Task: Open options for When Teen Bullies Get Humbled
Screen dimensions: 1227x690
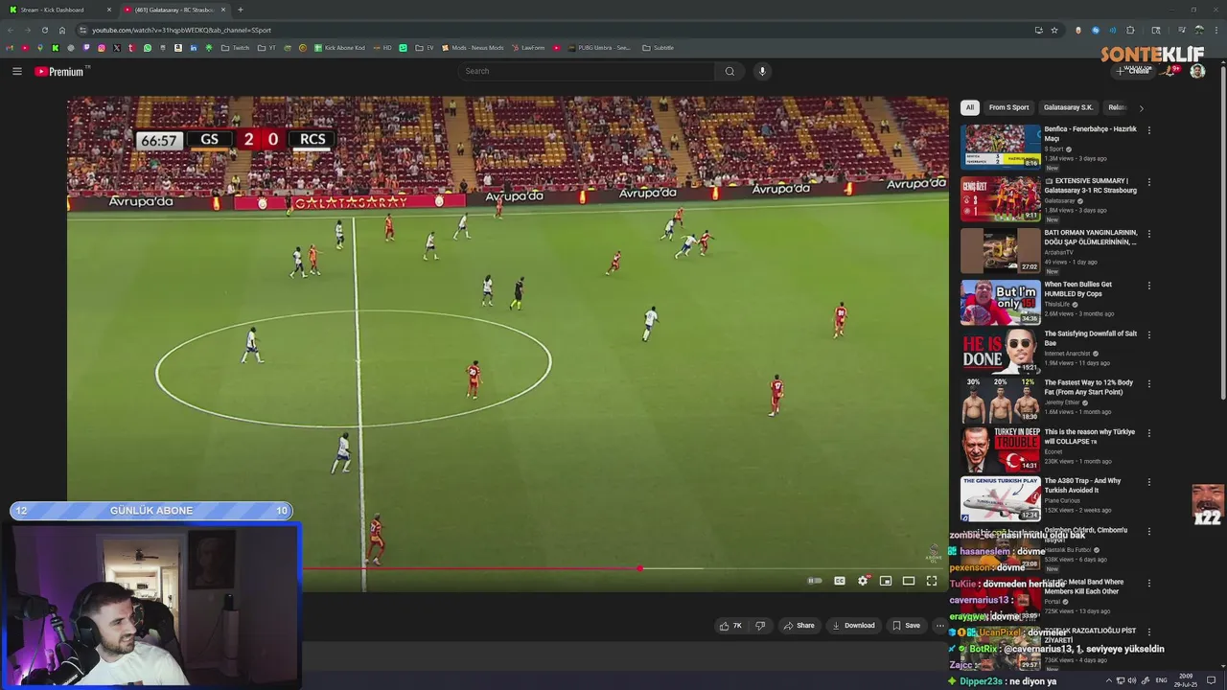Action: 1148,286
